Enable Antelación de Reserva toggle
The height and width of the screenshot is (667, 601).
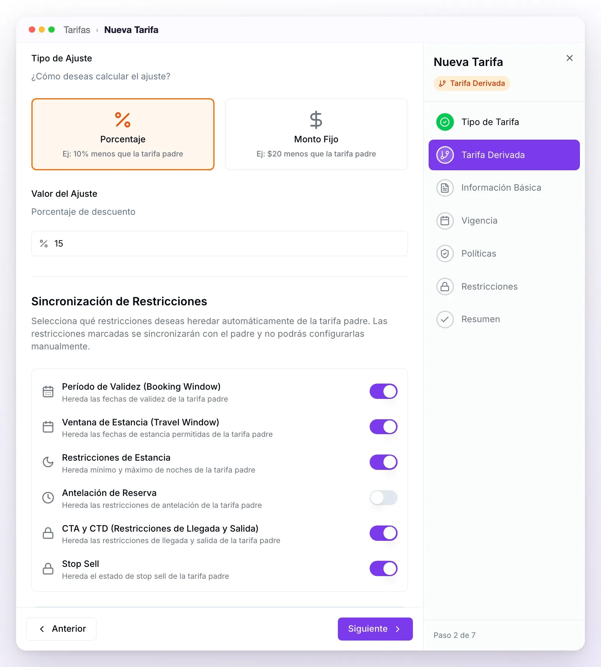click(383, 497)
